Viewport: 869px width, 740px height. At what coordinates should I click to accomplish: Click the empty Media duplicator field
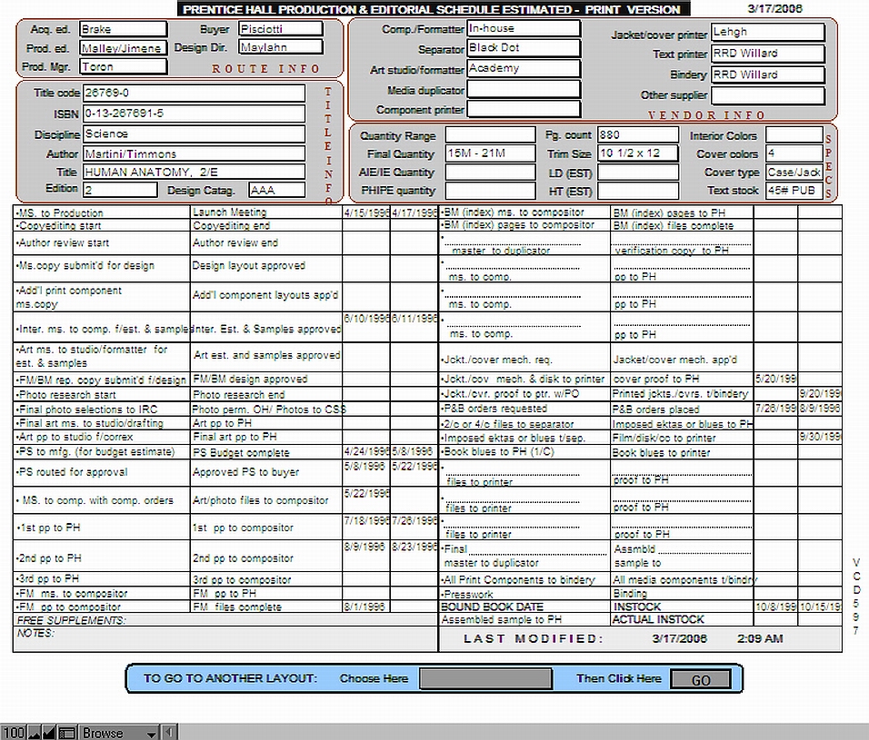524,89
